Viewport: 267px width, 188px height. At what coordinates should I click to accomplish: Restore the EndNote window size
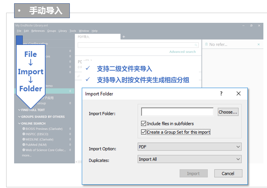251,26
